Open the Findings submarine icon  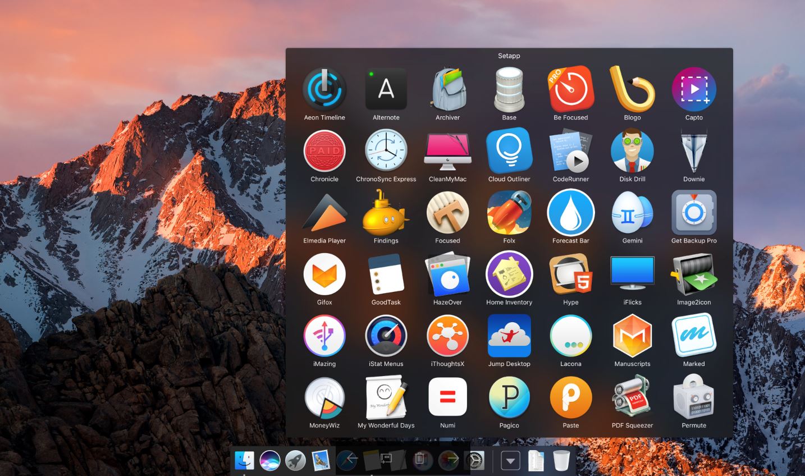coord(386,213)
